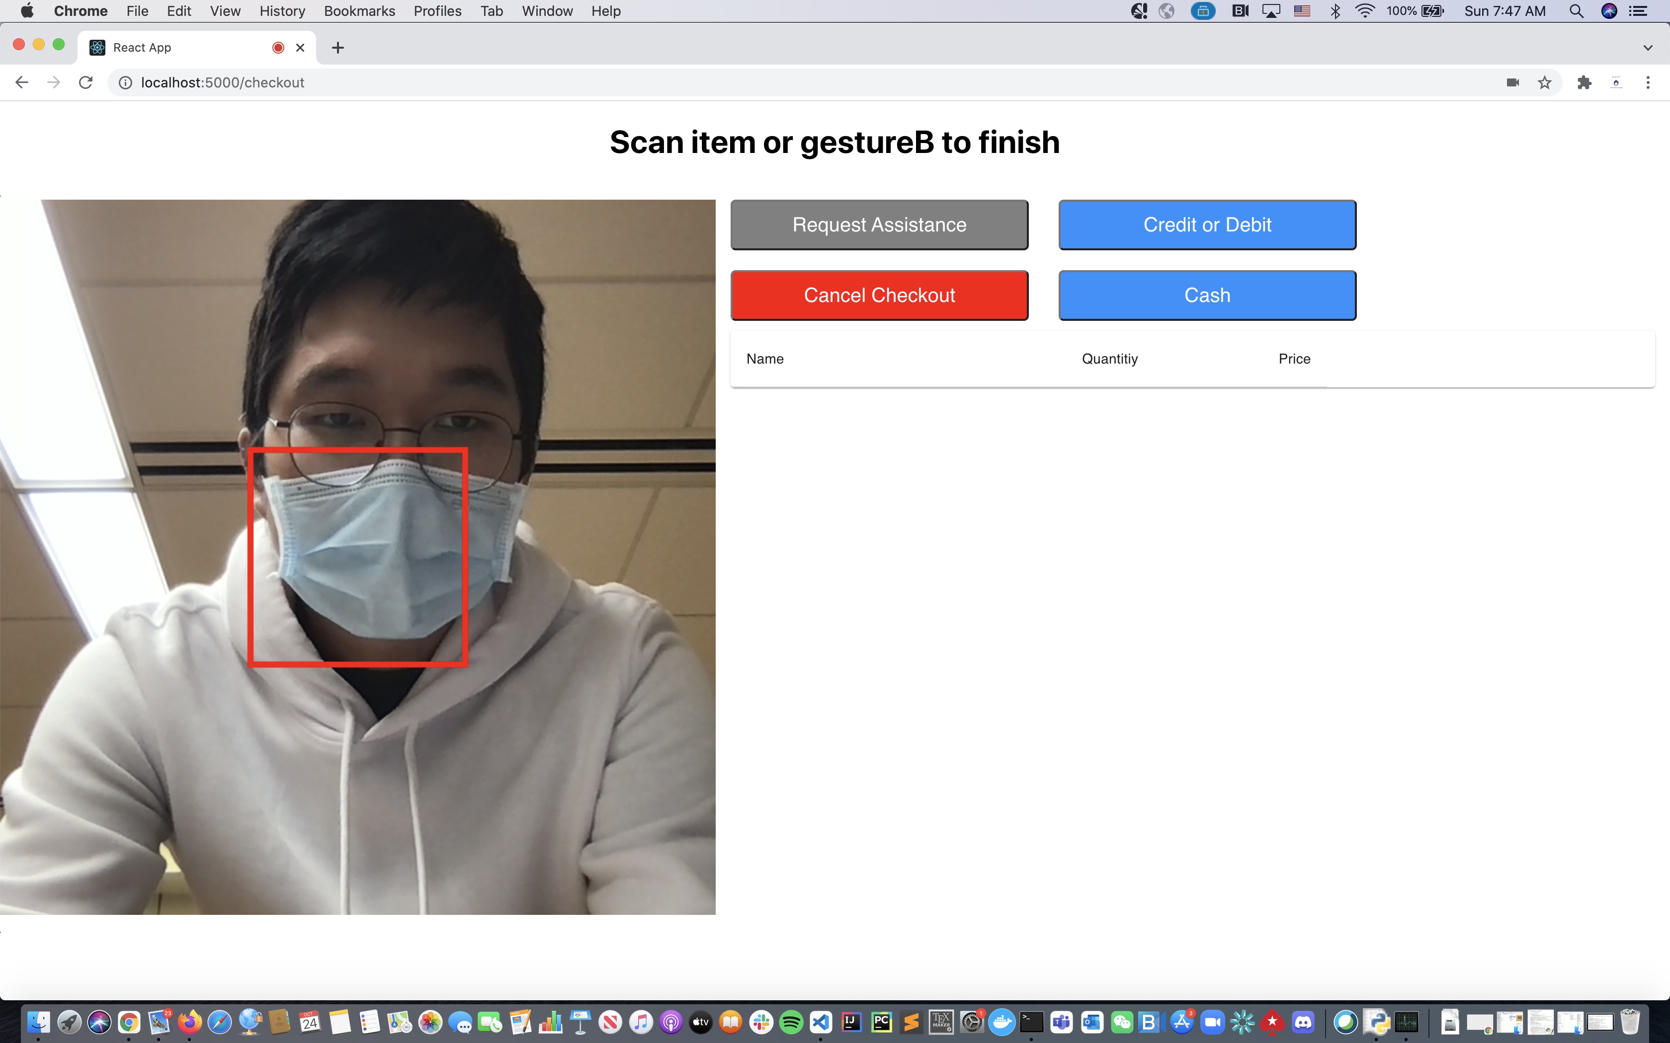Click camera access icon in address bar
Screen dimensions: 1670x1043
[x=1512, y=83]
